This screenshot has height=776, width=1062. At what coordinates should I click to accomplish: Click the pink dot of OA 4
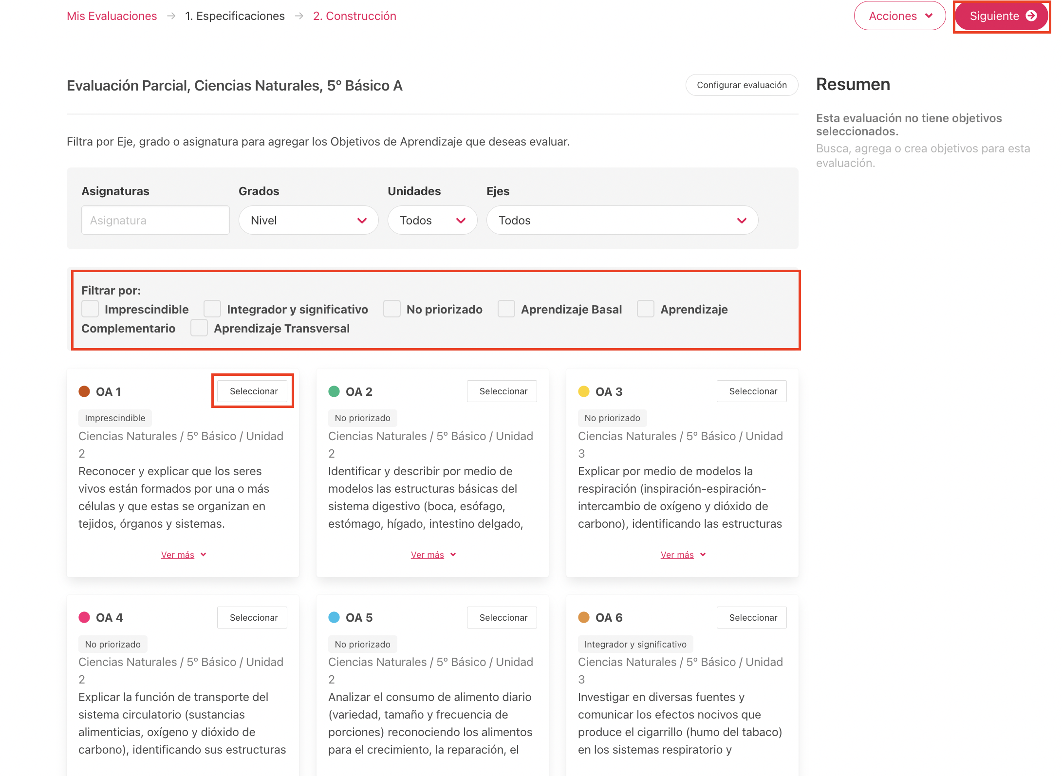[x=84, y=617]
